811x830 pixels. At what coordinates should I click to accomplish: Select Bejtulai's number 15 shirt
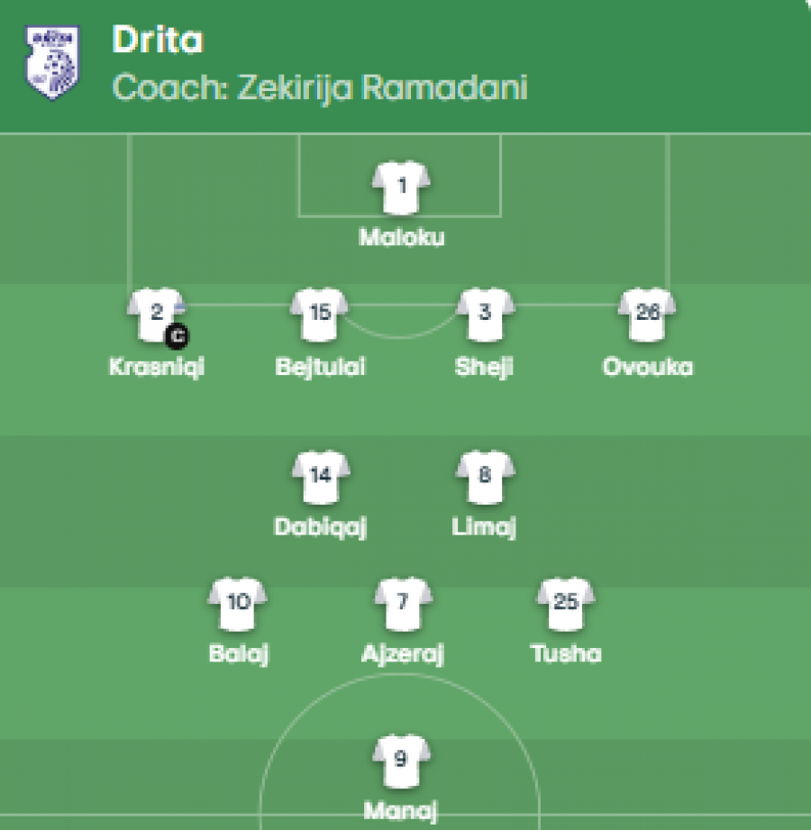(319, 315)
